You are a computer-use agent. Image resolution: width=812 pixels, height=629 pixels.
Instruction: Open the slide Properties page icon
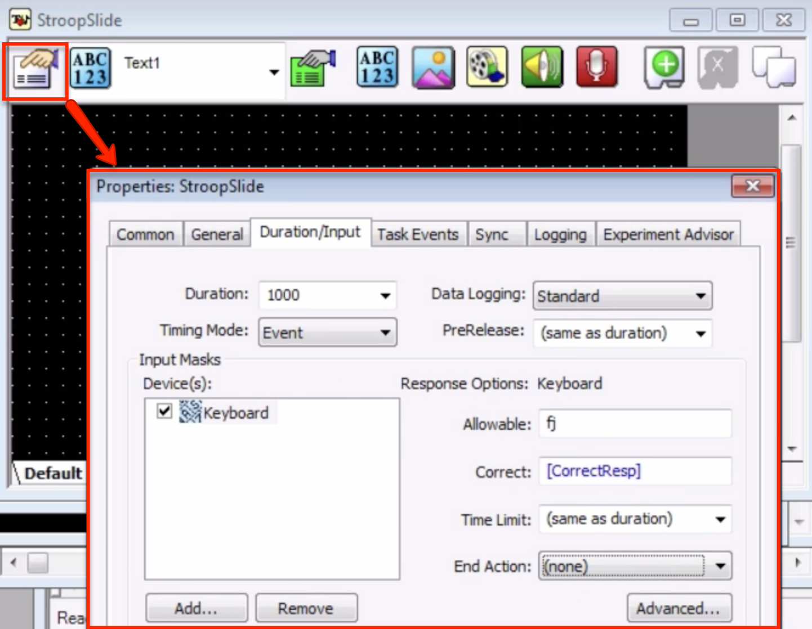point(35,70)
